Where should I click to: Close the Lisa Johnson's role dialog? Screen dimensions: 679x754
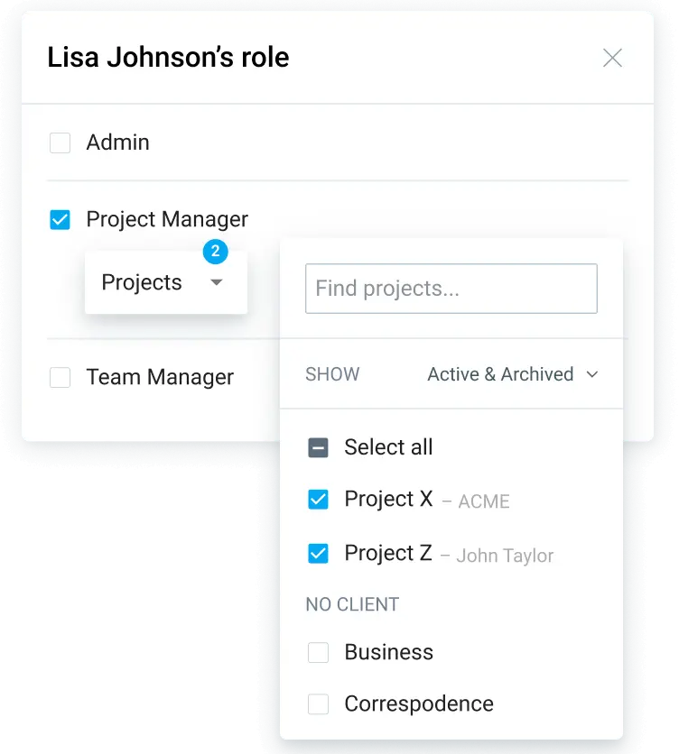(x=612, y=57)
